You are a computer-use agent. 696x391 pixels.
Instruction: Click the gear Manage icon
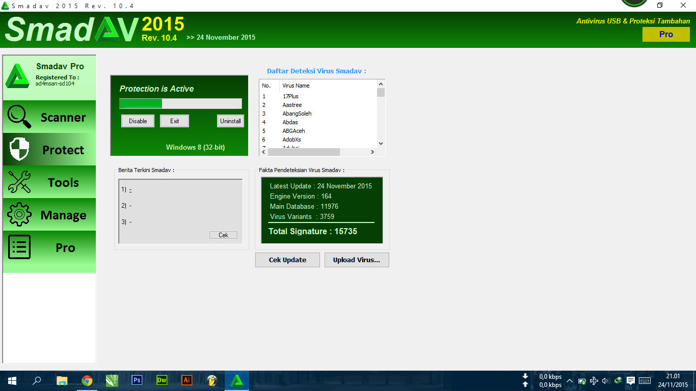(x=19, y=214)
